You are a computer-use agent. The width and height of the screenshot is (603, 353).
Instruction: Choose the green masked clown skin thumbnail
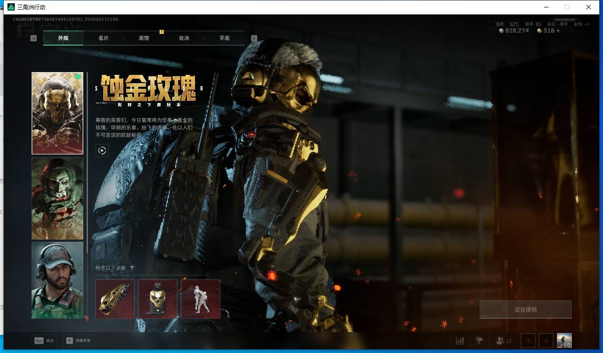click(57, 198)
